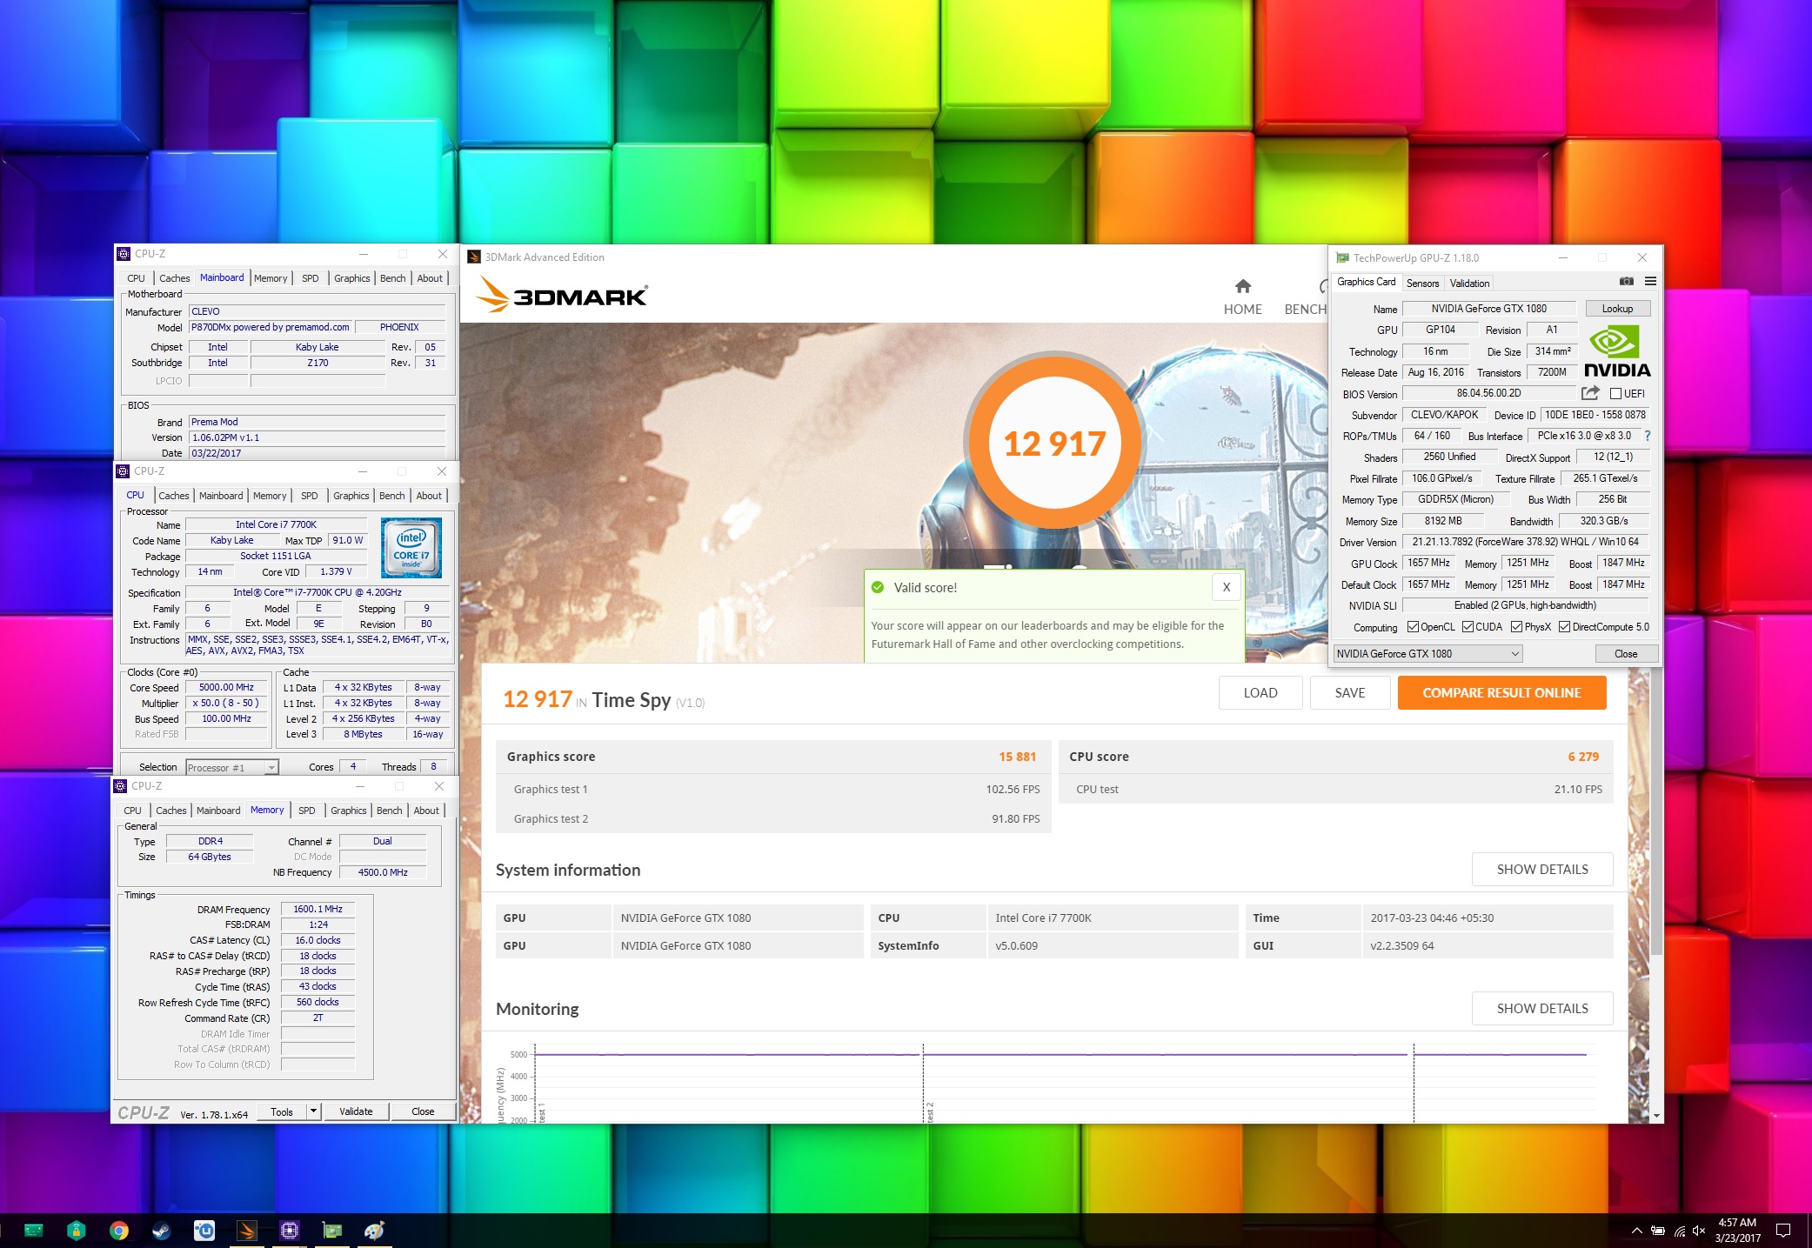Image resolution: width=1812 pixels, height=1248 pixels.
Task: Dismiss the Valid score notification with X
Action: click(1226, 587)
